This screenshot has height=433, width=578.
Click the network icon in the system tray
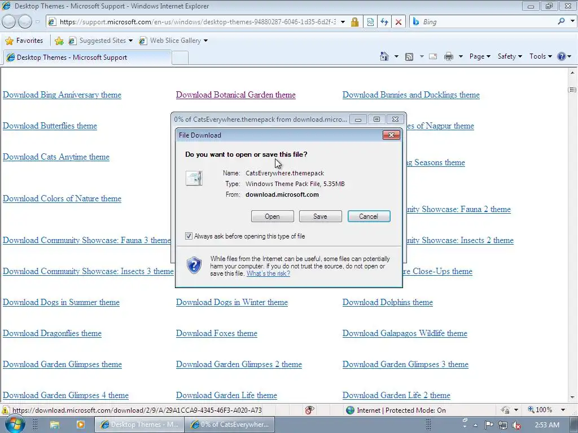tap(502, 425)
